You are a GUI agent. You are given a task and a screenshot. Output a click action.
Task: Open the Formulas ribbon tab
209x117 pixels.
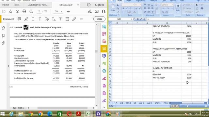(x=153, y=1)
